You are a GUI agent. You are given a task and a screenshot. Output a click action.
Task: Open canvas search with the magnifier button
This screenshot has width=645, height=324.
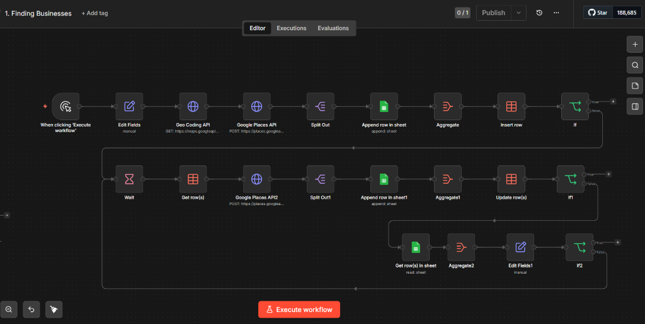point(635,65)
